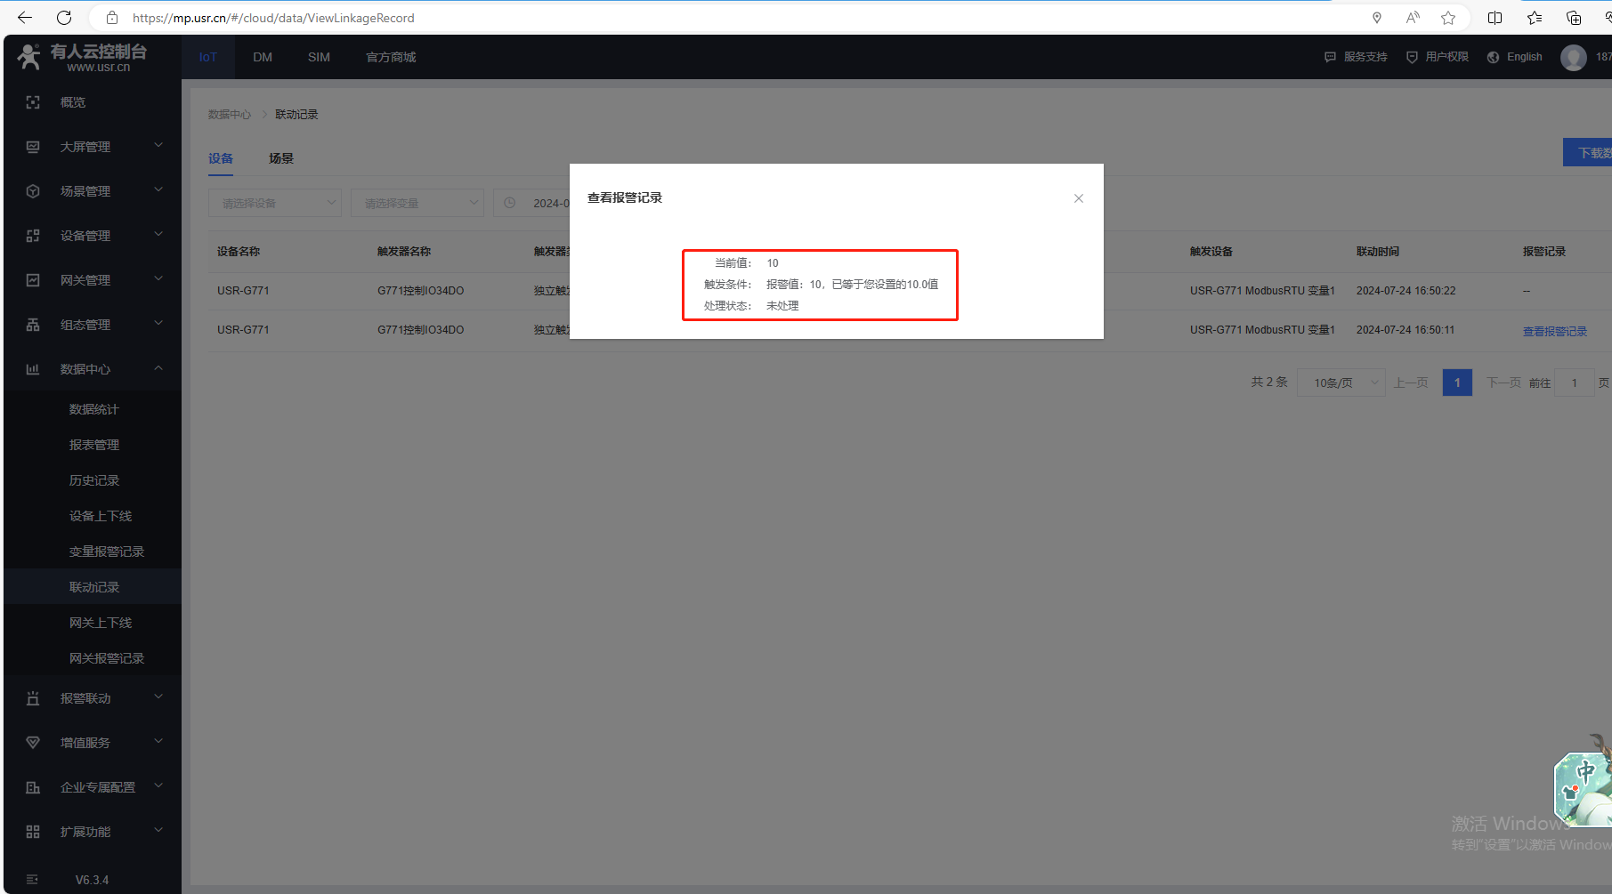Click the browser back arrow
This screenshot has width=1612, height=894.
(x=25, y=18)
